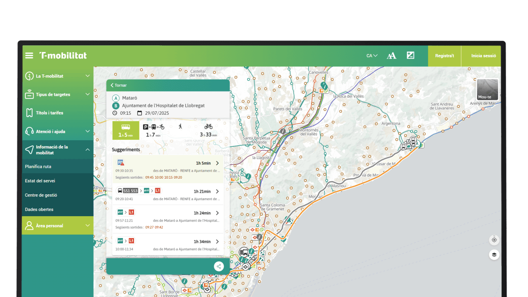Collapse the Informació de la mobilitat chevron
Image resolution: width=528 pixels, height=297 pixels.
[87, 150]
